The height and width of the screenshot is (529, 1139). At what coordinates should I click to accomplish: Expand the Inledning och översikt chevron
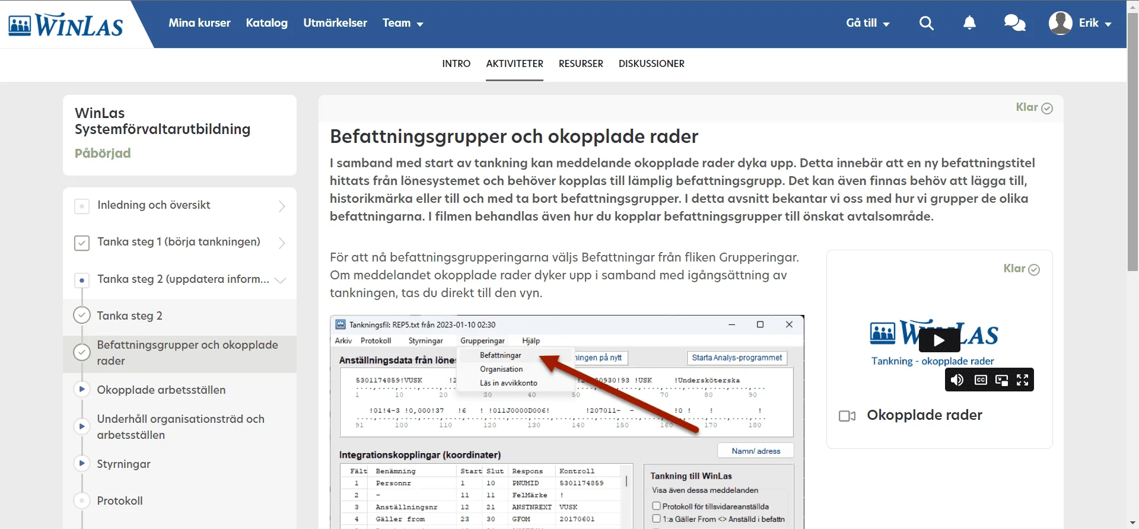click(282, 206)
